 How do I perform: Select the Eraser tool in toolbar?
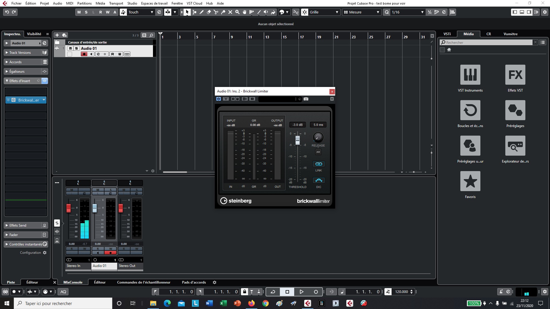pyautogui.click(x=209, y=12)
